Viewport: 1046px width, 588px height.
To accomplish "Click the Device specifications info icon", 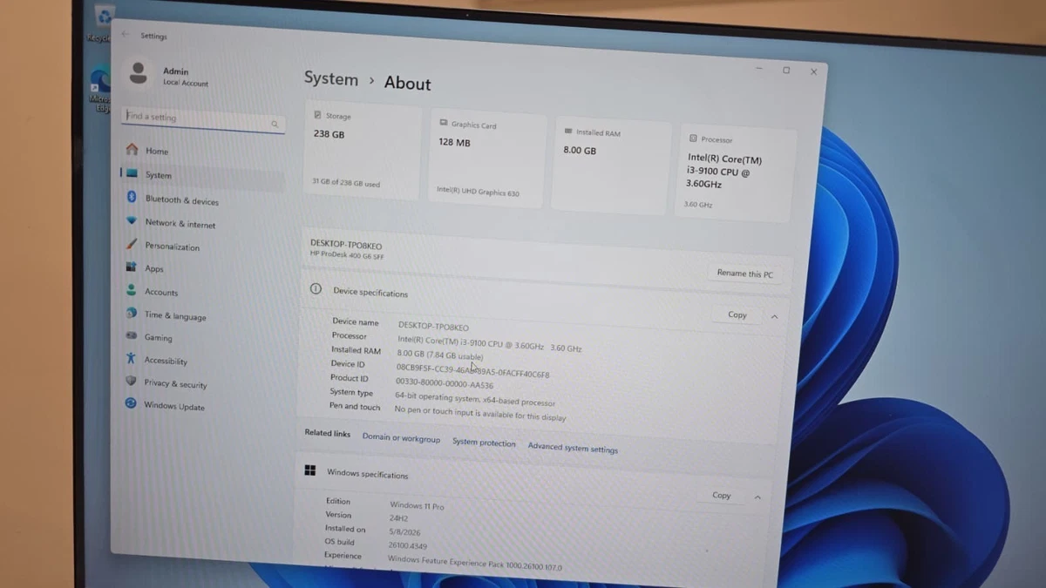I will click(x=316, y=290).
